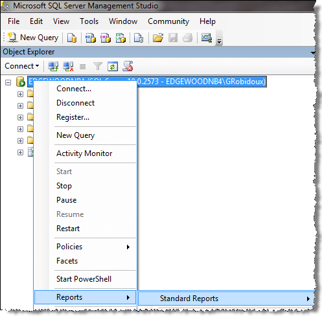Select Start in context menu
Screen dimensions: 322x316
(x=85, y=172)
